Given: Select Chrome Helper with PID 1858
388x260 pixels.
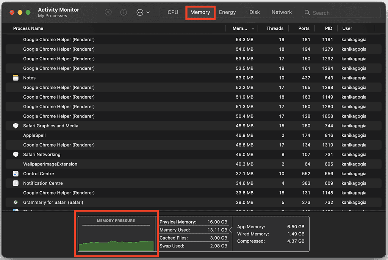Looking at the screenshot, I should pyautogui.click(x=194, y=116).
